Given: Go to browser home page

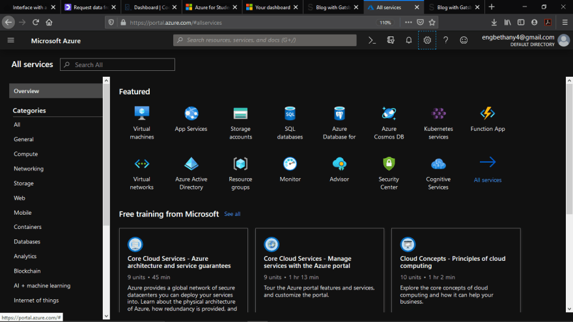Looking at the screenshot, I should pos(49,22).
